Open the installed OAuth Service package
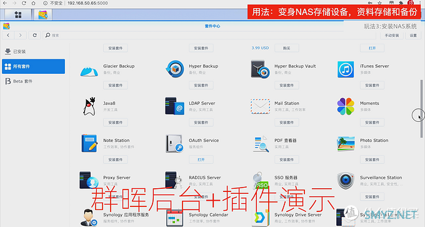The image size is (425, 227). 201,159
